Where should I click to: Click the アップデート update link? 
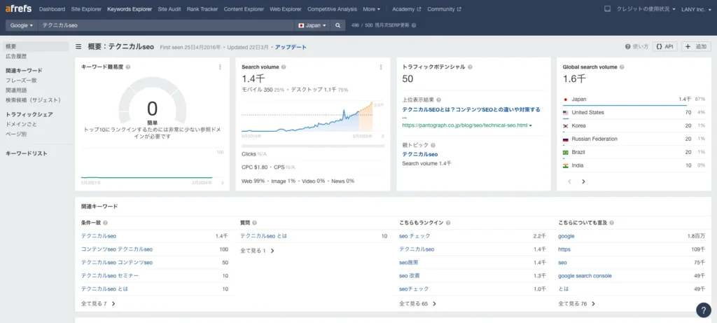(291, 47)
